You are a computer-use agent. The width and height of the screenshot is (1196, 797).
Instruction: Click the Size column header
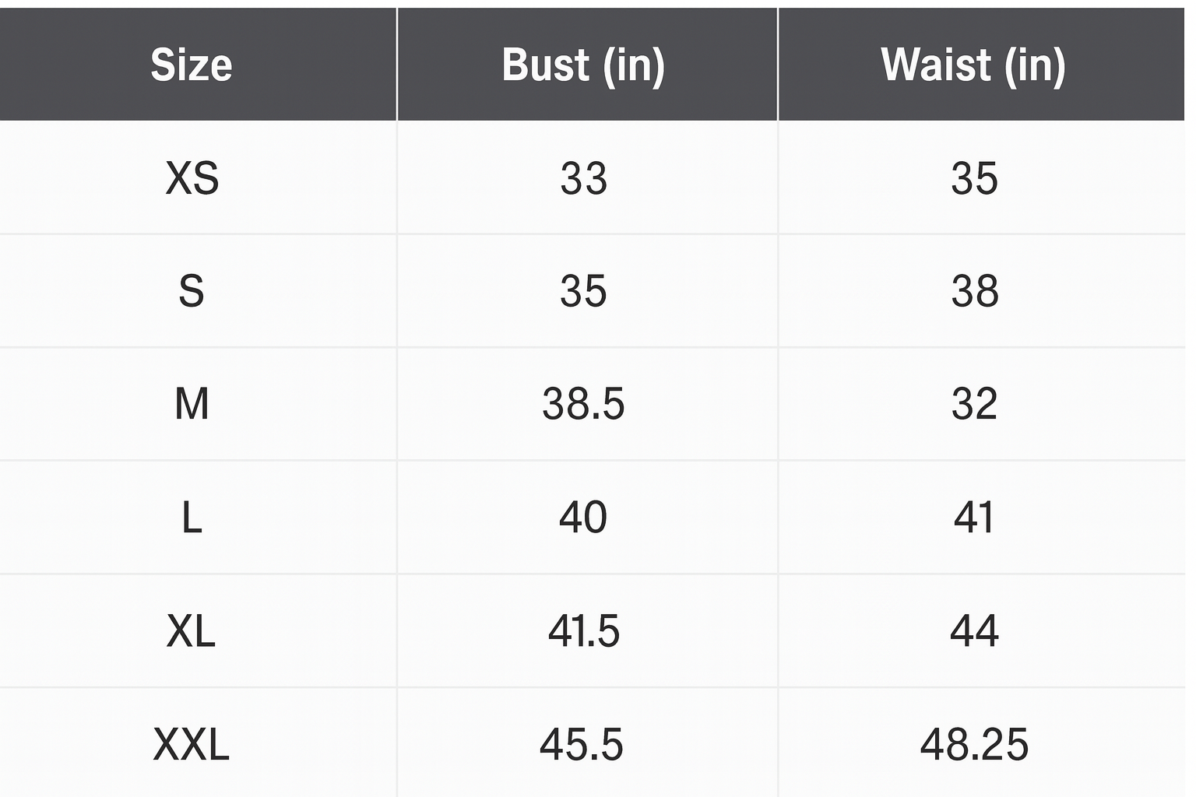pyautogui.click(x=192, y=65)
